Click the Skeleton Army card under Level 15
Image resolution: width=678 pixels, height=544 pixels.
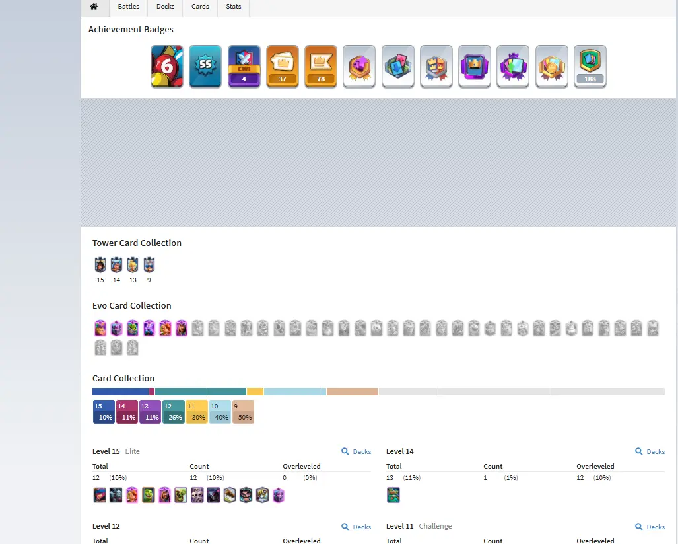(197, 495)
